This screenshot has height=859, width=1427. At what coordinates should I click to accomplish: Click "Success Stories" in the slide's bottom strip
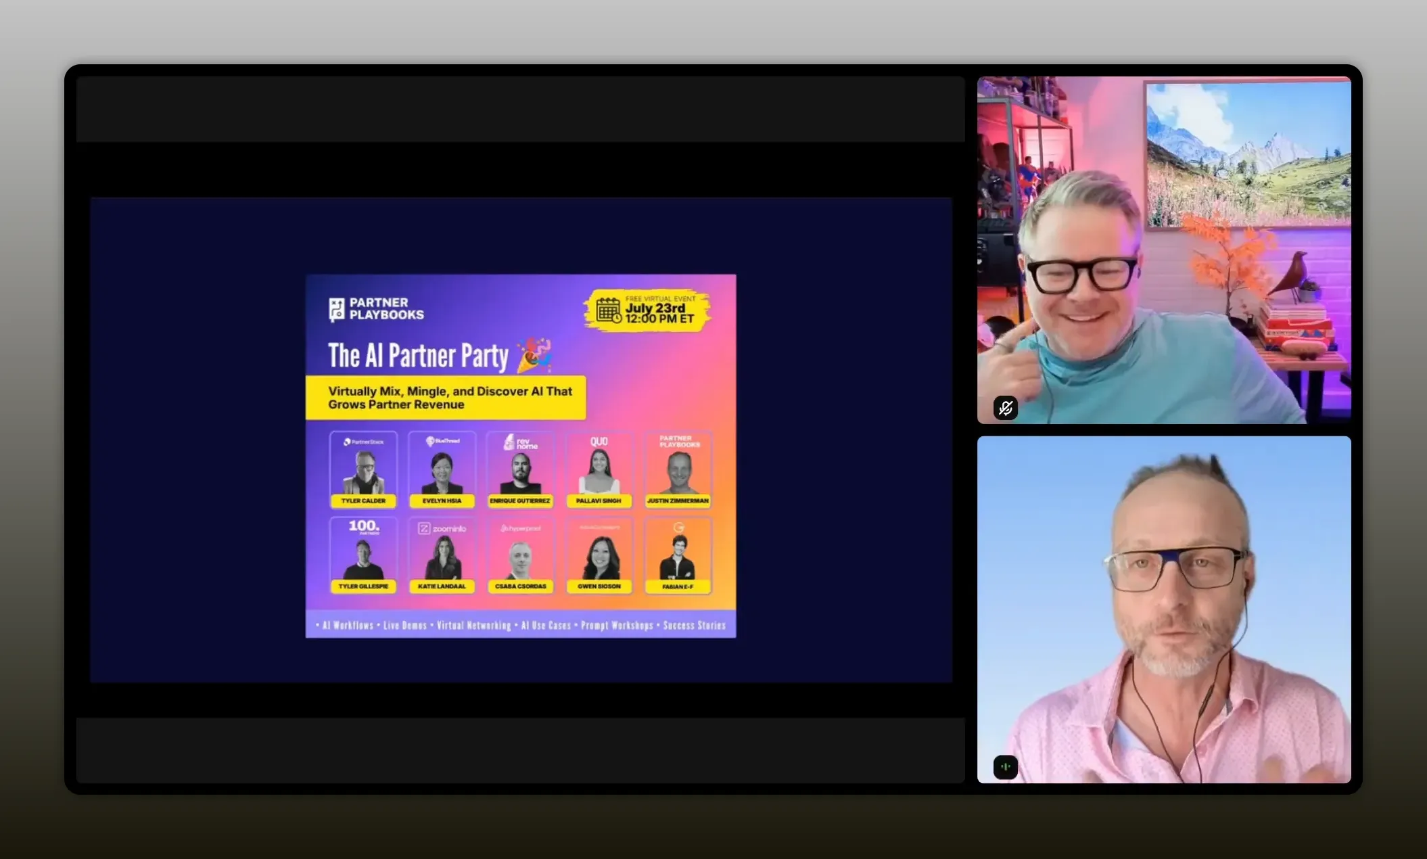click(x=694, y=626)
